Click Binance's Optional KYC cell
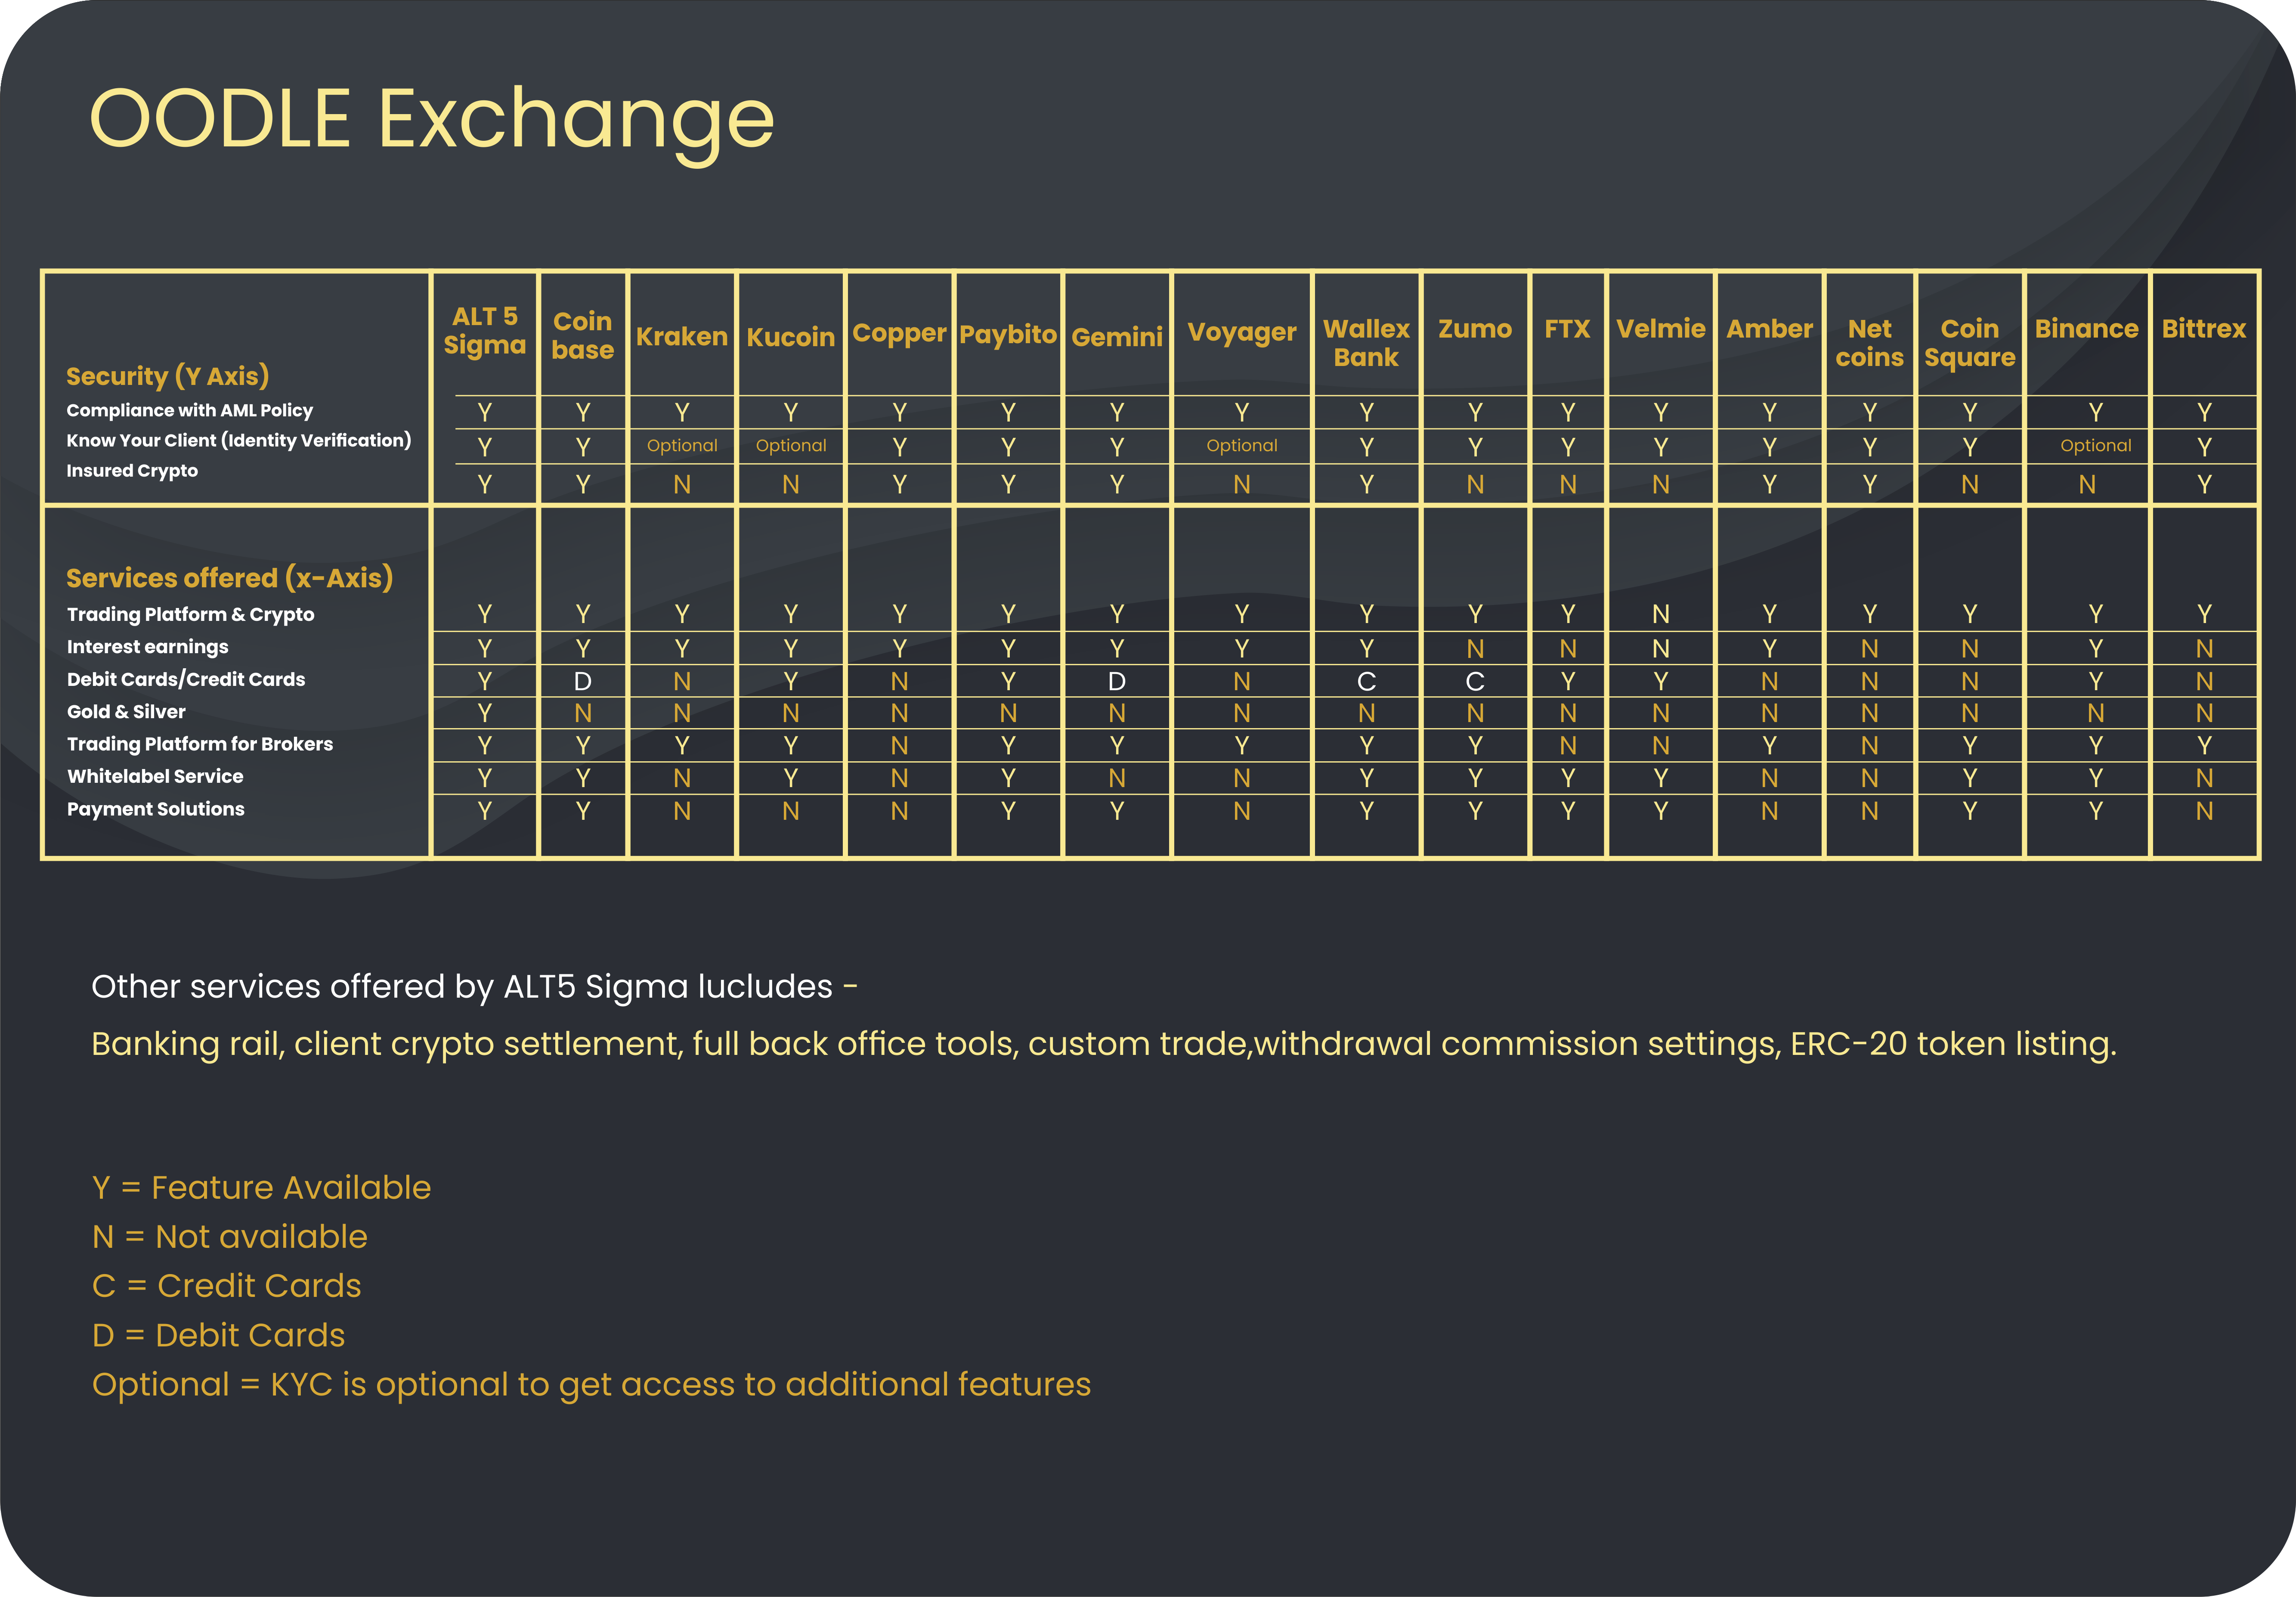Image resolution: width=2296 pixels, height=1597 pixels. [2096, 446]
